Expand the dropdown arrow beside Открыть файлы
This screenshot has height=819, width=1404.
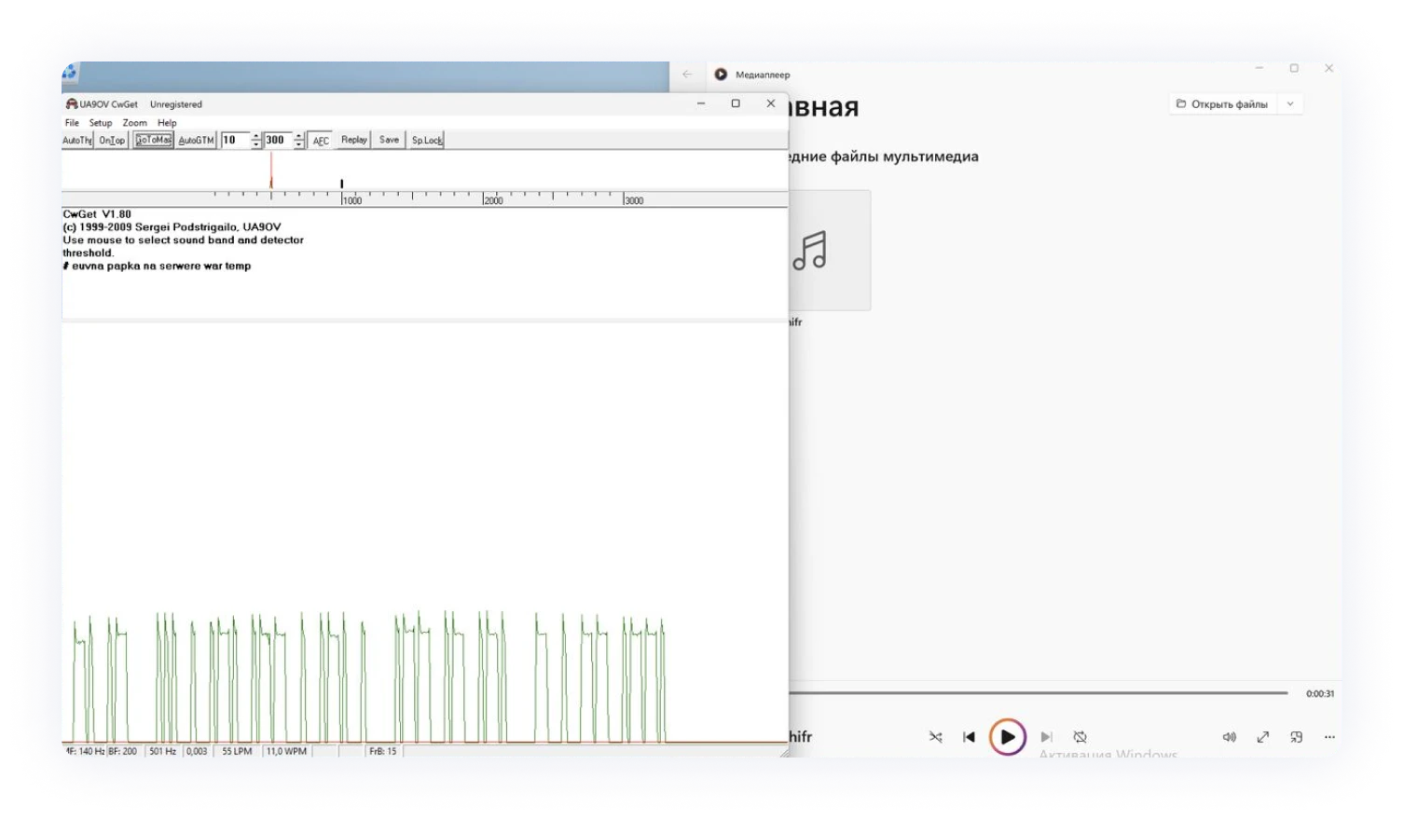point(1290,104)
